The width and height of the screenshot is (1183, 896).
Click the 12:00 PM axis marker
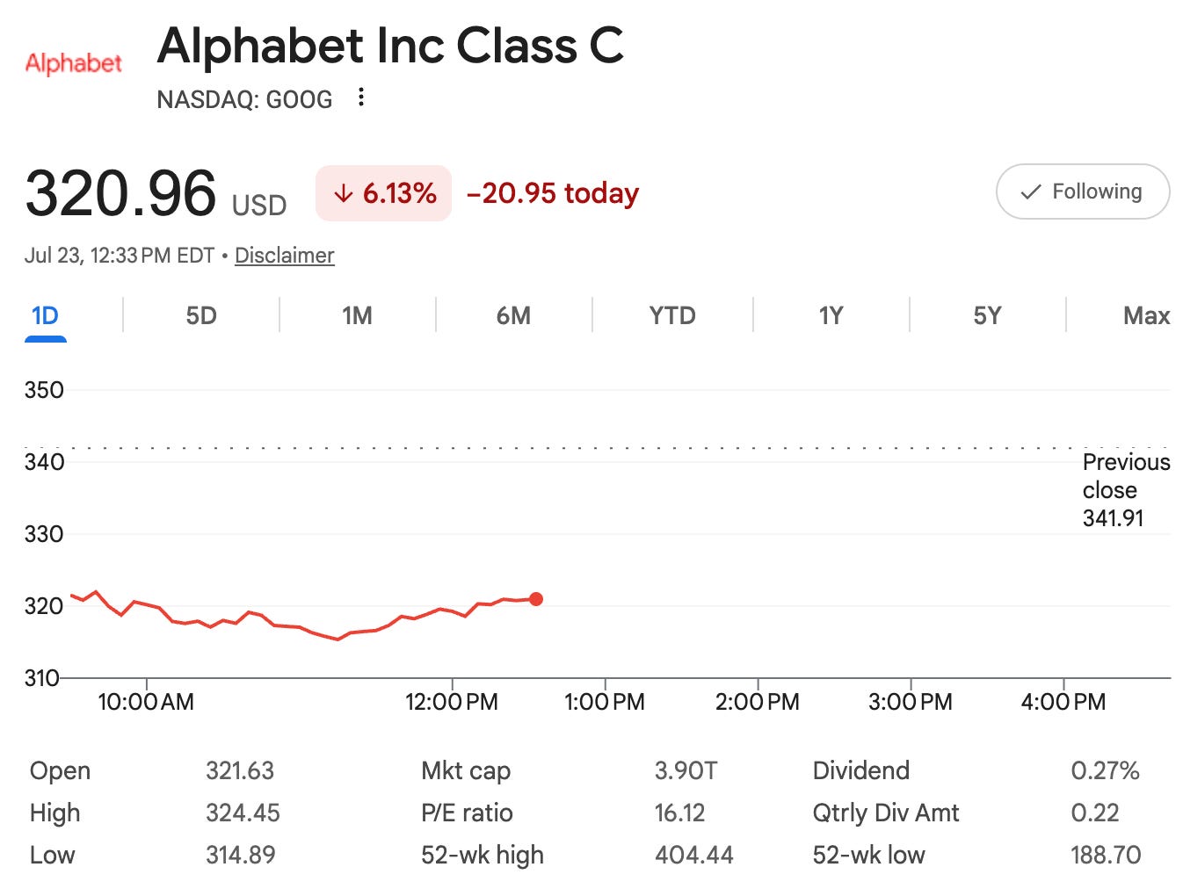(452, 702)
